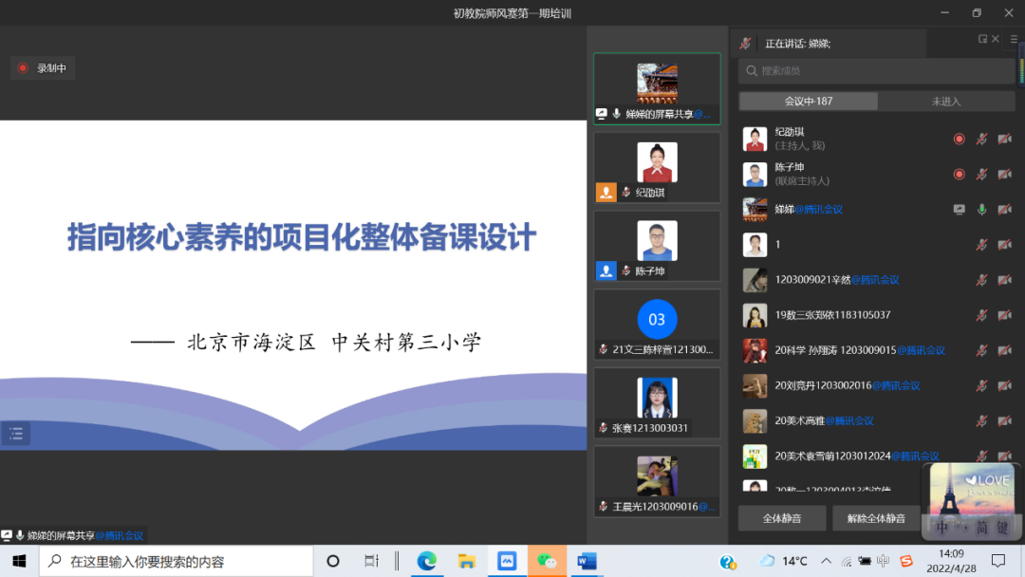1025x577 pixels.
Task: Select 王晨光1203009016's video tile
Action: click(657, 481)
